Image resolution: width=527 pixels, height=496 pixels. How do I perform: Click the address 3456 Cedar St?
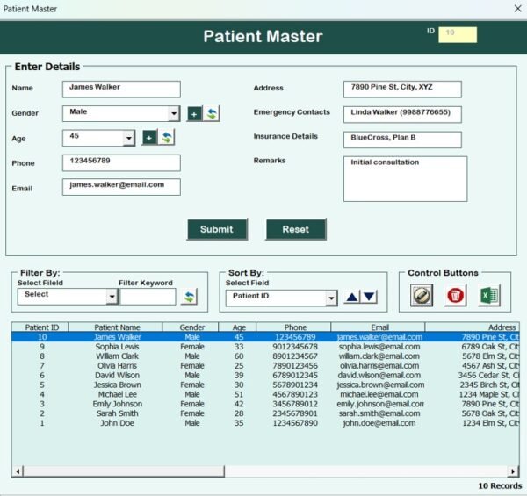[489, 375]
